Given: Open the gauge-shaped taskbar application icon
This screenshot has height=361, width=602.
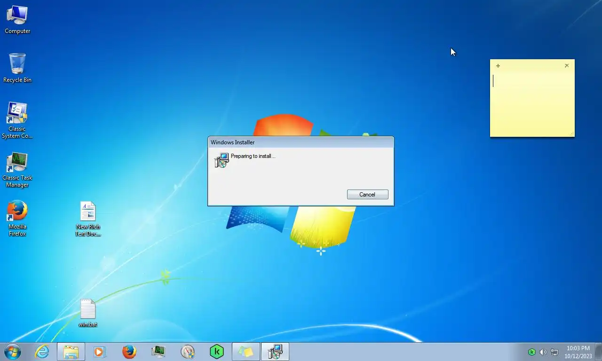Looking at the screenshot, I should coord(188,352).
